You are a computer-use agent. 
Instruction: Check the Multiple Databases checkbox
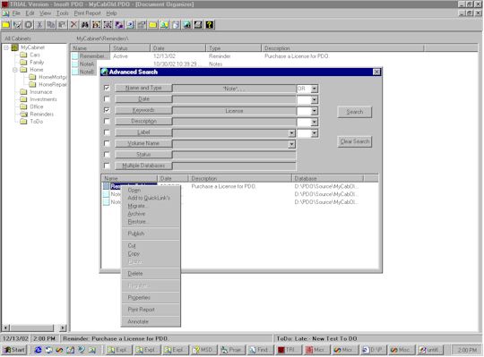(x=107, y=166)
